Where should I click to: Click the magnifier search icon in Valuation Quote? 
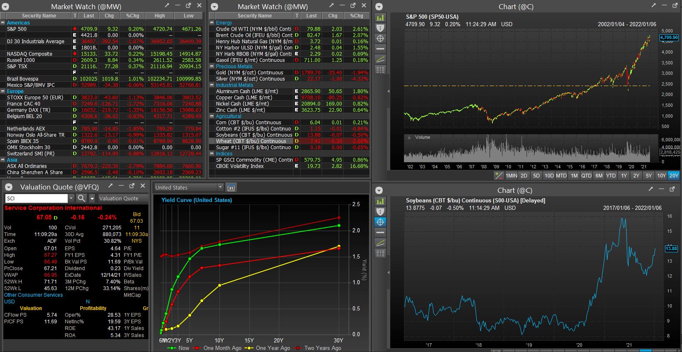(81, 199)
